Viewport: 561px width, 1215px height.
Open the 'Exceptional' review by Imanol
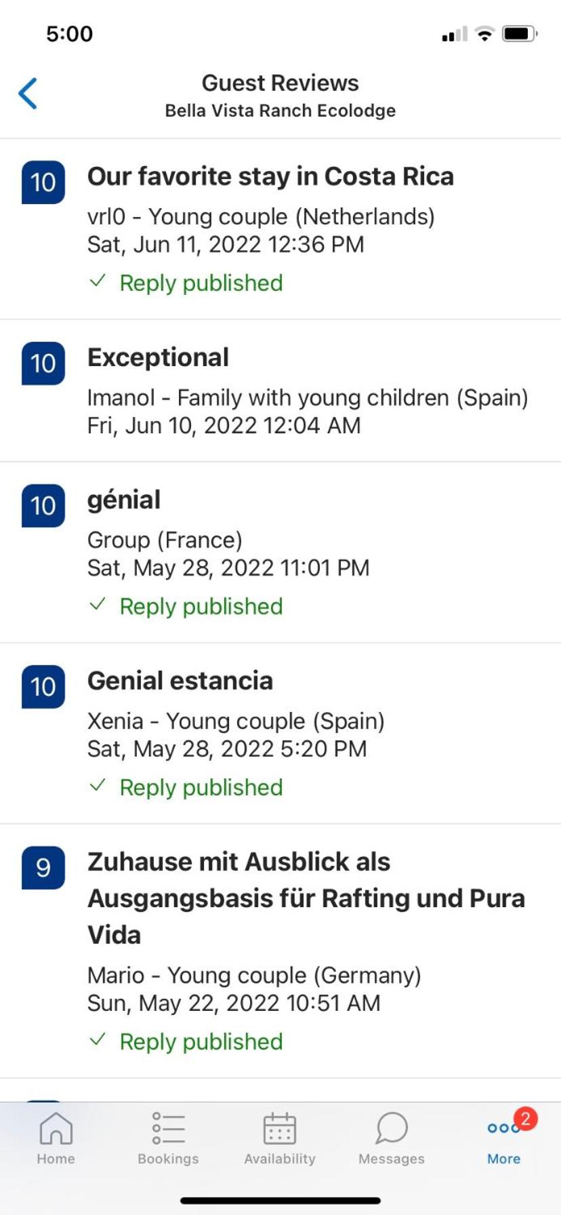tap(158, 358)
